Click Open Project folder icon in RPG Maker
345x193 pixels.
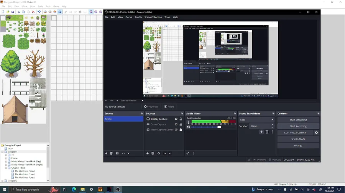[8, 12]
